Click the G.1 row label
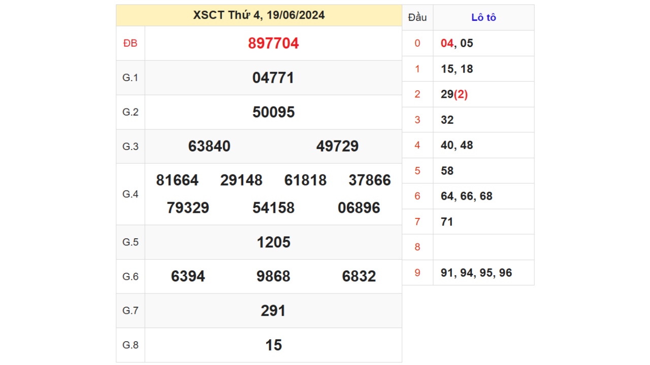Image resolution: width=650 pixels, height=365 pixels. (131, 78)
